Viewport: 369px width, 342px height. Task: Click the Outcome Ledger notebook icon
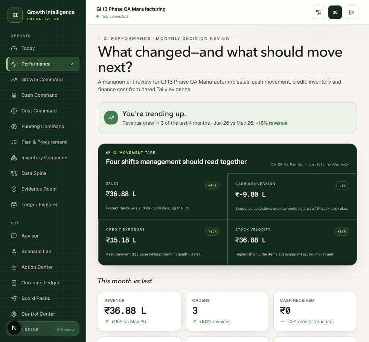pyautogui.click(x=14, y=283)
